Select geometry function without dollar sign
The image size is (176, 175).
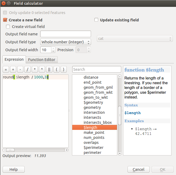[92, 107]
